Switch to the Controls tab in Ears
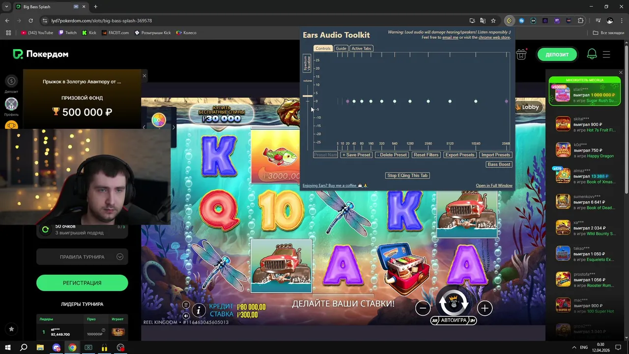 (x=323, y=48)
